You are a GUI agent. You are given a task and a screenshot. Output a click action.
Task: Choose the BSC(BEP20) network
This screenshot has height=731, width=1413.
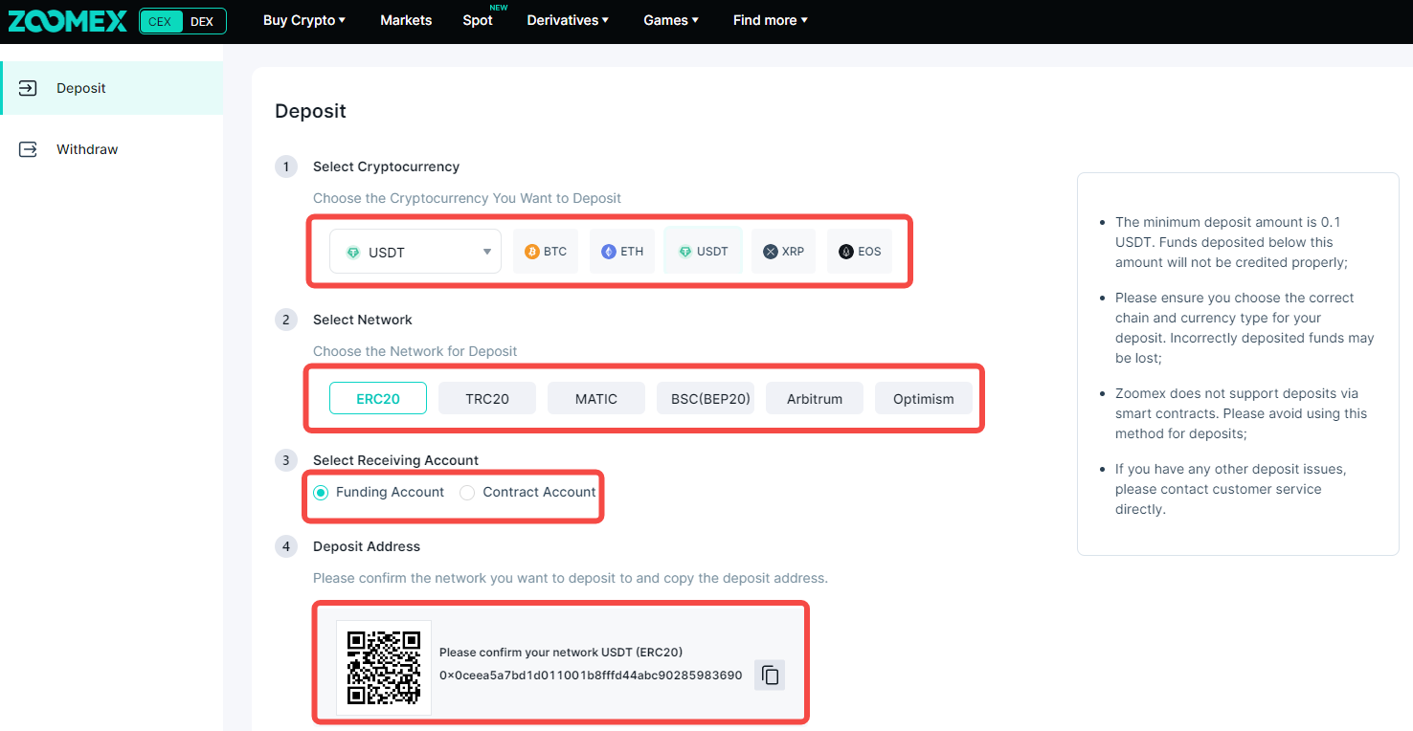(706, 398)
